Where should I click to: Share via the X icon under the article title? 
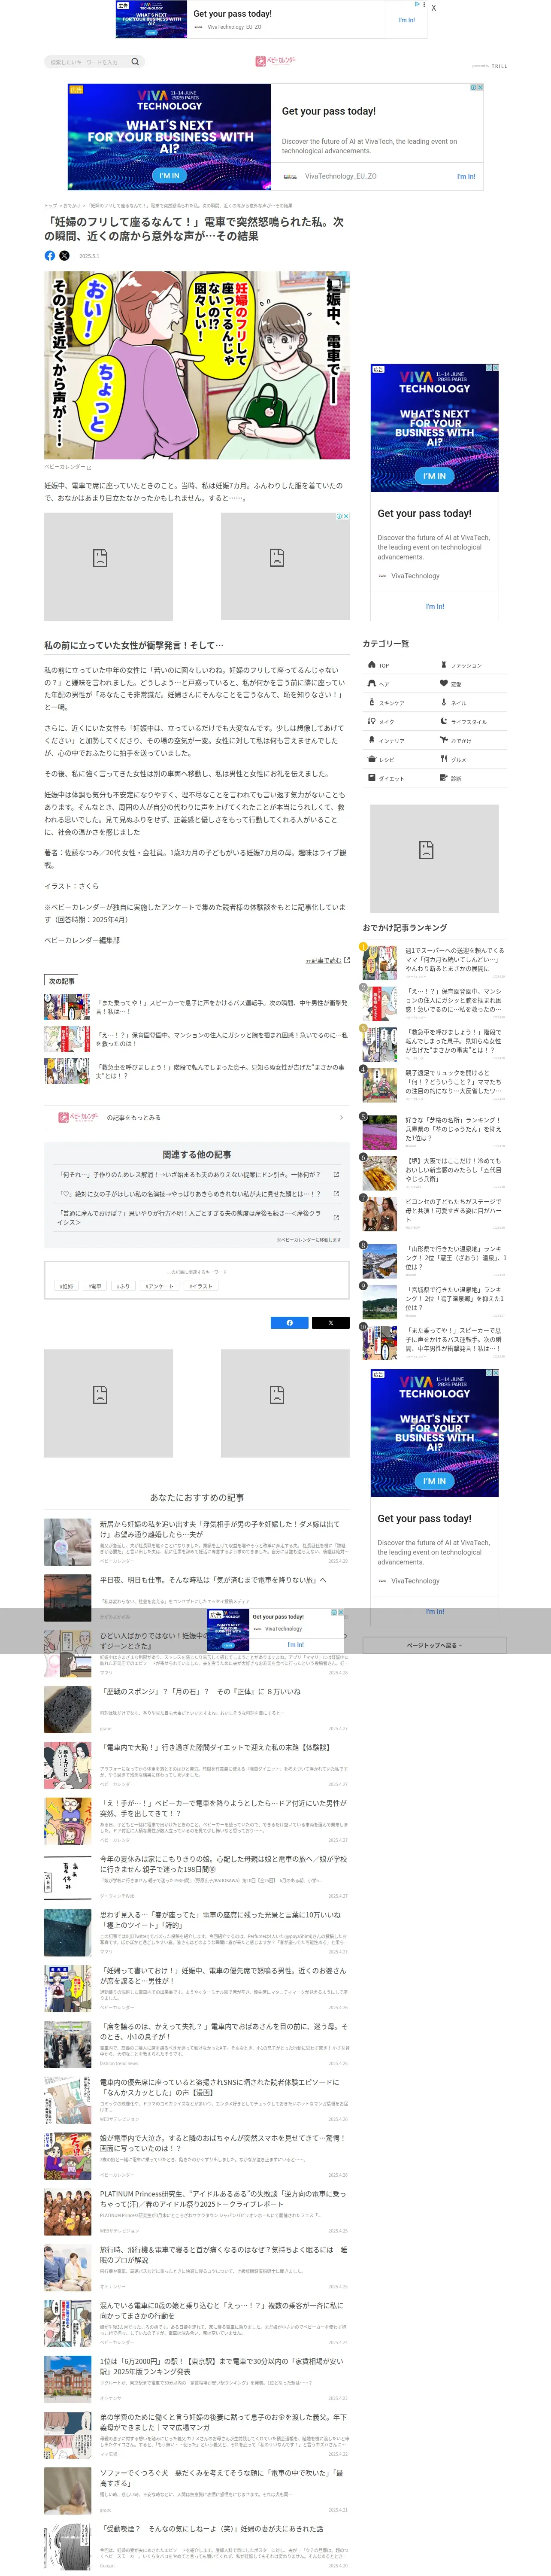tap(64, 256)
